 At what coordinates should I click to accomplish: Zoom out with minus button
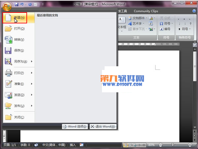tap(160, 145)
